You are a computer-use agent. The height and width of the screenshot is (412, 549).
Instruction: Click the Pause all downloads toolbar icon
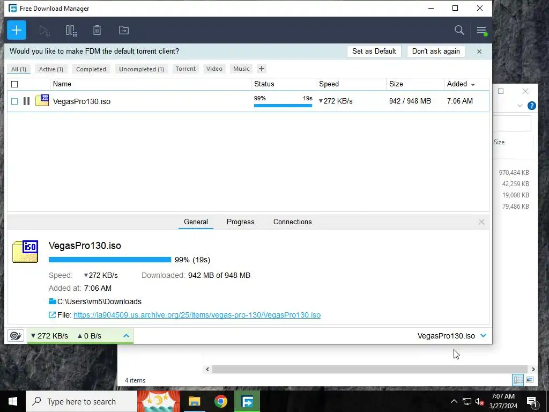(x=71, y=31)
